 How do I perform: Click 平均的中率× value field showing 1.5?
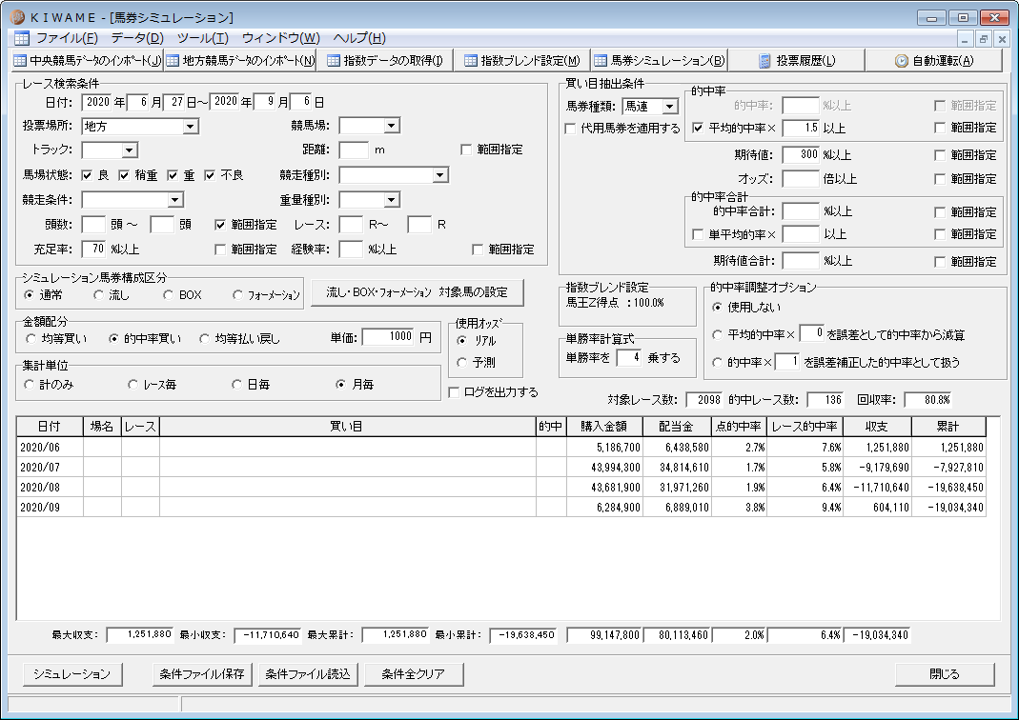(x=801, y=128)
